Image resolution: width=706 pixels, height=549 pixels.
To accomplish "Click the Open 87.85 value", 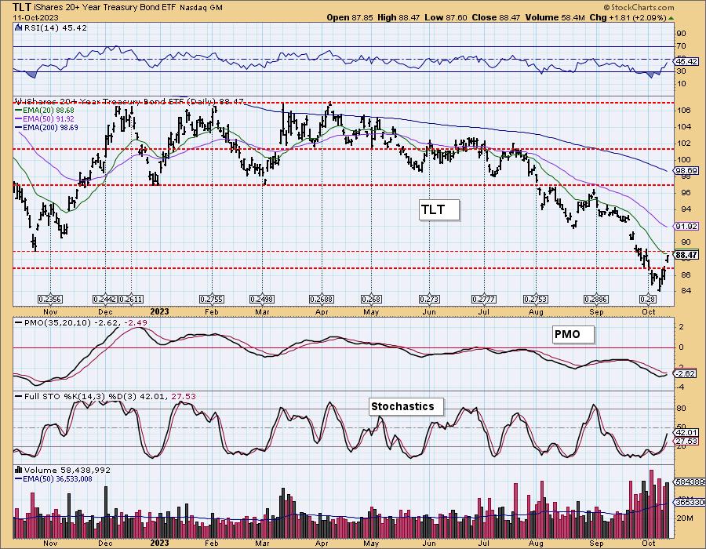I will [x=350, y=17].
